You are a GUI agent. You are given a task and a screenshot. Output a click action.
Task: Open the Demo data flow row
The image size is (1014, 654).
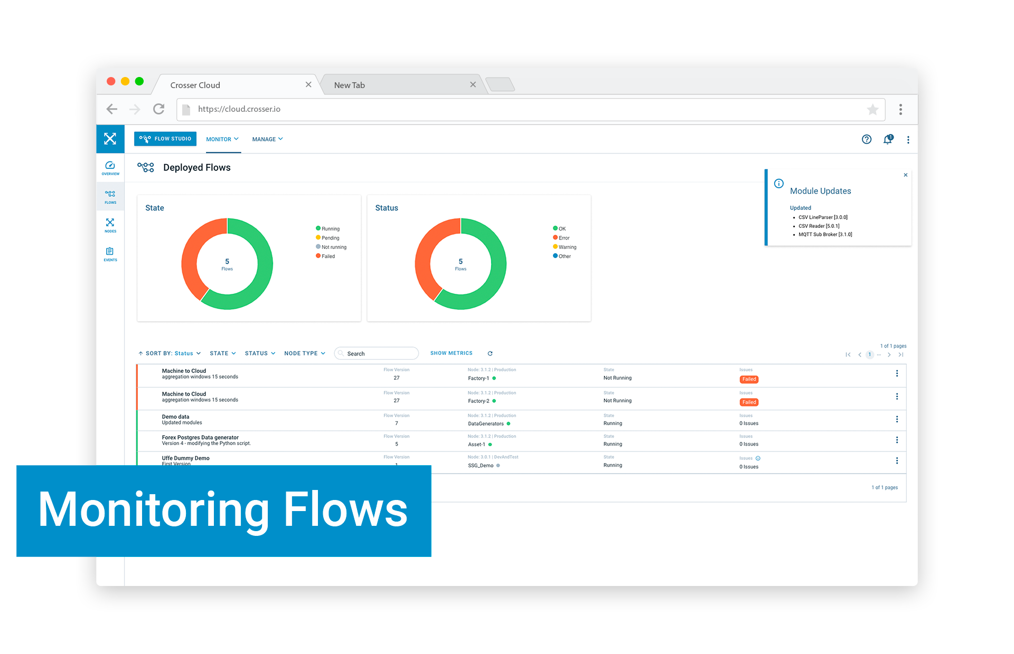pyautogui.click(x=522, y=420)
